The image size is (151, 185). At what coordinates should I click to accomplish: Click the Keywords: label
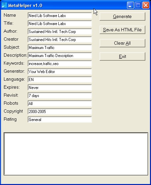click(14, 63)
